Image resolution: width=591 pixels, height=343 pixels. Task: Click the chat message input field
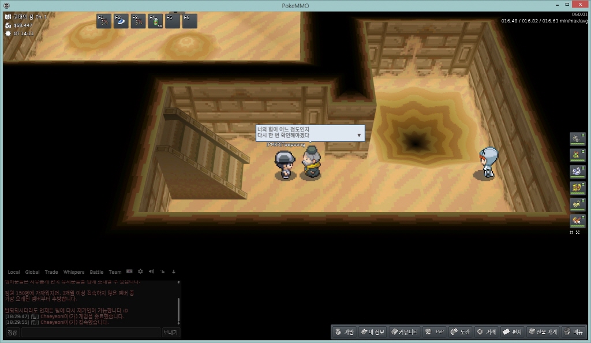pyautogui.click(x=91, y=333)
